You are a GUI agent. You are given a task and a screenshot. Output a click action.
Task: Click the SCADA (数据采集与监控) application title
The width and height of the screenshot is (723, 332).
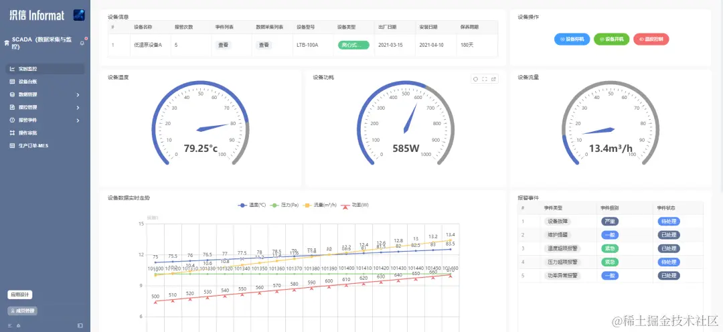(42, 43)
